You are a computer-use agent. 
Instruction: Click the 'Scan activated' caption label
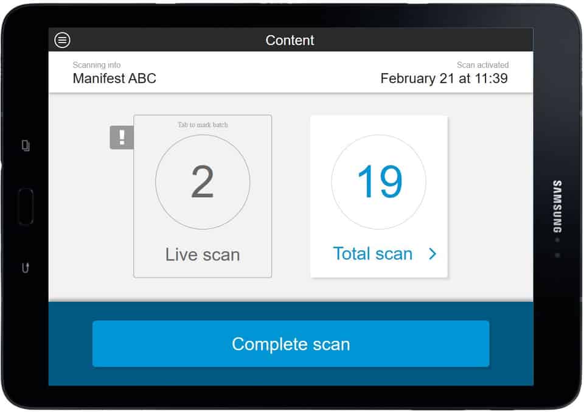(x=482, y=65)
